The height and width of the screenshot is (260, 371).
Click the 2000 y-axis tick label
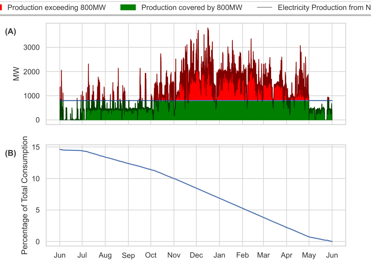pos(31,72)
